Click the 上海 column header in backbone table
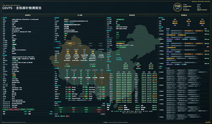This screenshot has height=124, width=212. tap(188, 19)
